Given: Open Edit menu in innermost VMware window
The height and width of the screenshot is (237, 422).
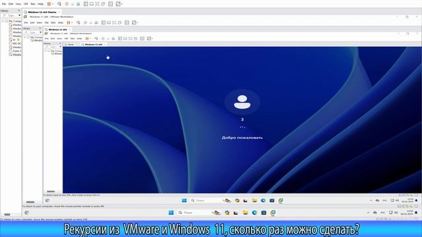Looking at the screenshot, I should 53,39.
